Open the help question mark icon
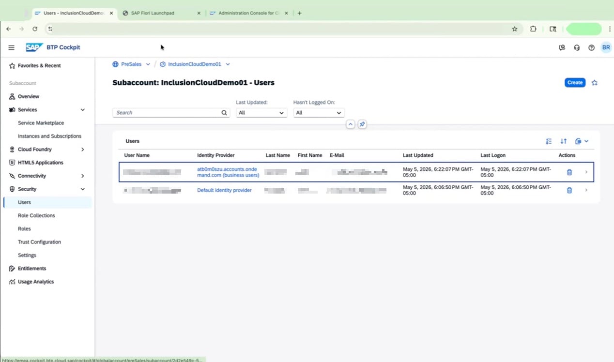The image size is (614, 362). pos(591,48)
